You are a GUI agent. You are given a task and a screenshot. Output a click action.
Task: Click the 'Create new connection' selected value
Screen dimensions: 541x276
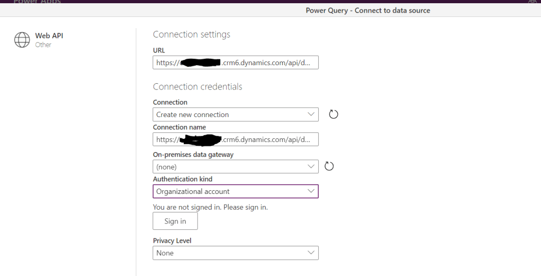[x=193, y=114]
